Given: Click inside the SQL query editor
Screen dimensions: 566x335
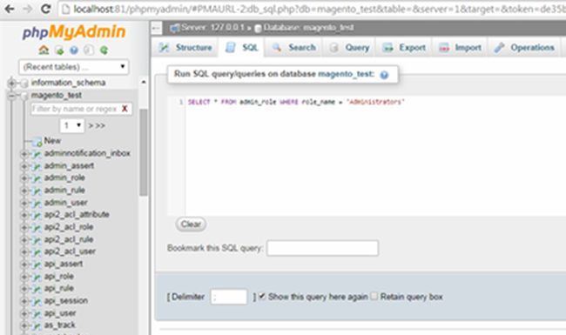Looking at the screenshot, I should (375, 156).
